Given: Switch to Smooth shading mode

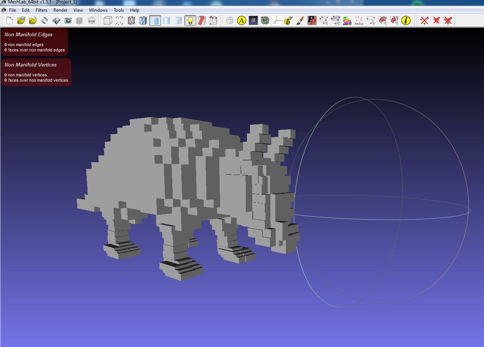Looking at the screenshot, I should 167,20.
